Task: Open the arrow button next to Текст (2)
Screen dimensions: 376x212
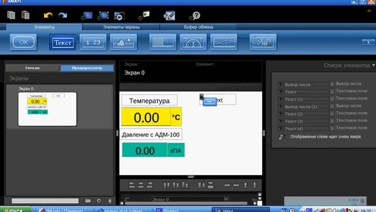Action: pos(331,114)
